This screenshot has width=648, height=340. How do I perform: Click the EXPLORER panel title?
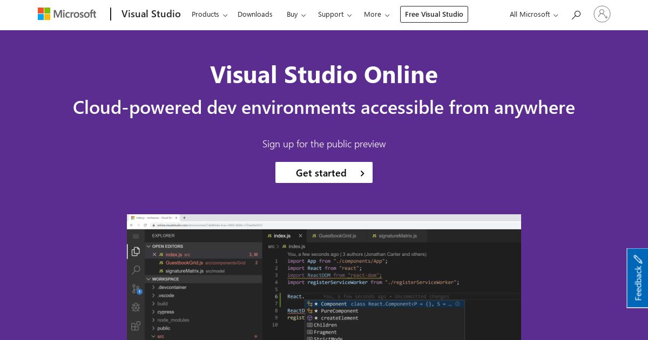pyautogui.click(x=163, y=236)
